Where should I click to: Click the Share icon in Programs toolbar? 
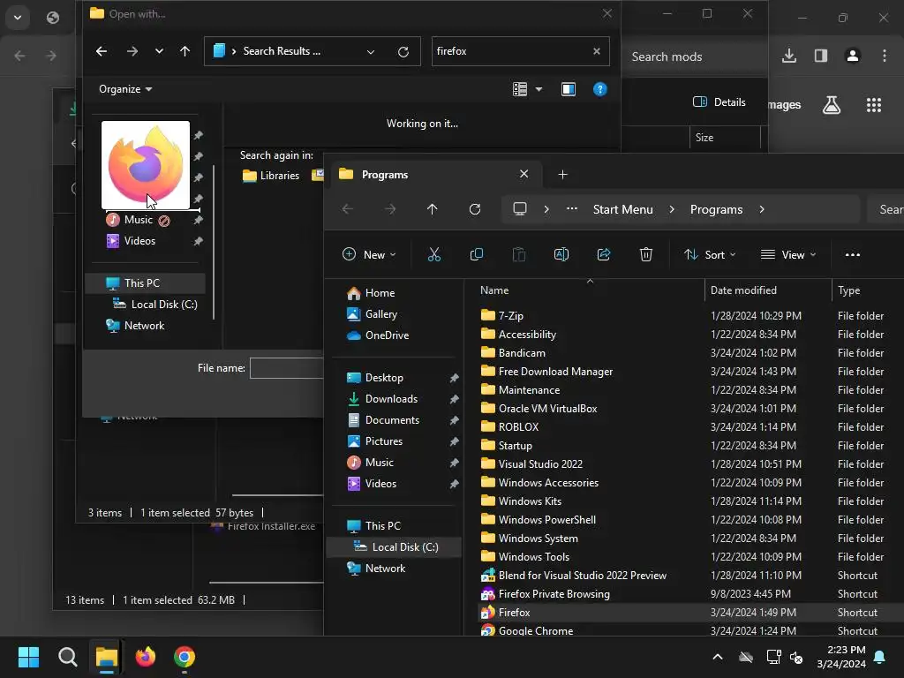coord(604,254)
